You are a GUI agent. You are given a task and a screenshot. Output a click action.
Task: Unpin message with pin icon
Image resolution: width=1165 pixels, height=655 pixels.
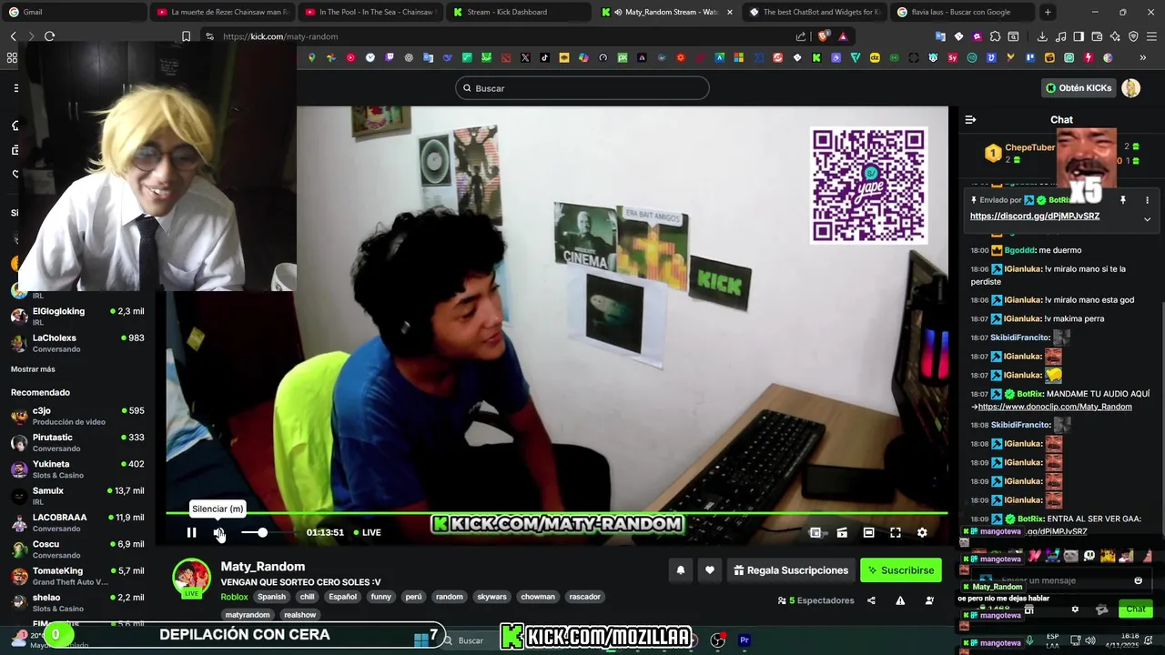[x=1122, y=200]
